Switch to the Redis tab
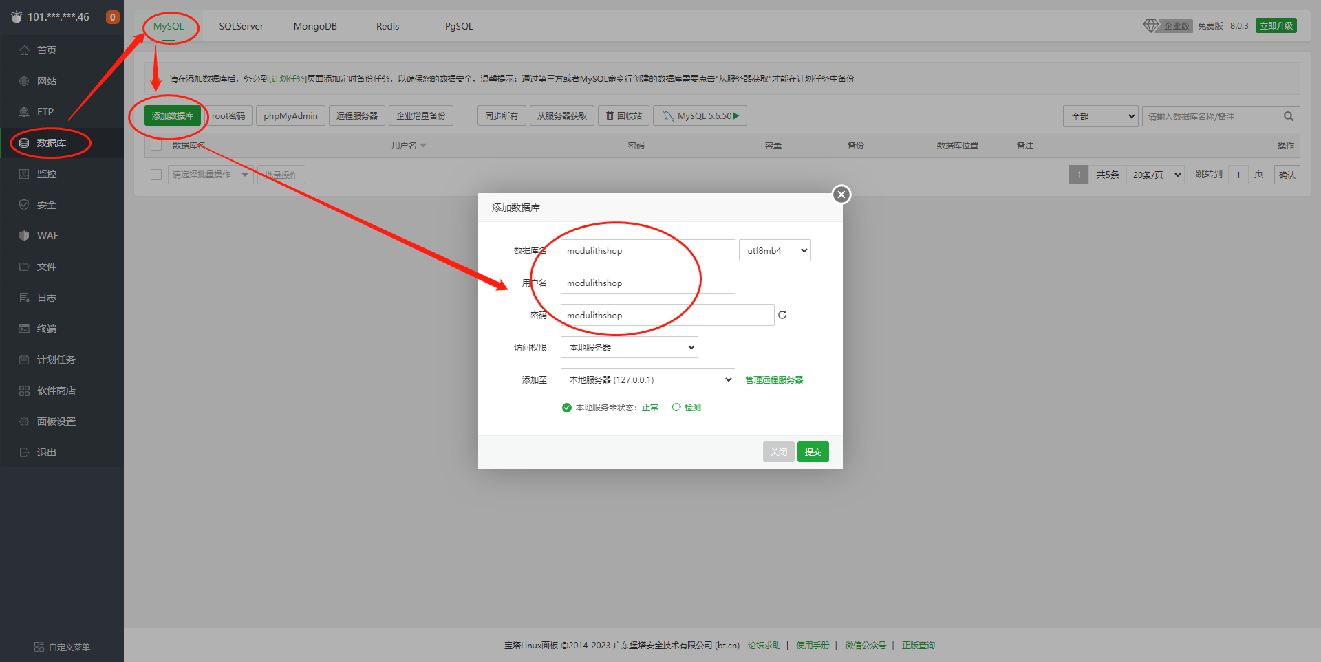1321x662 pixels. coord(387,26)
